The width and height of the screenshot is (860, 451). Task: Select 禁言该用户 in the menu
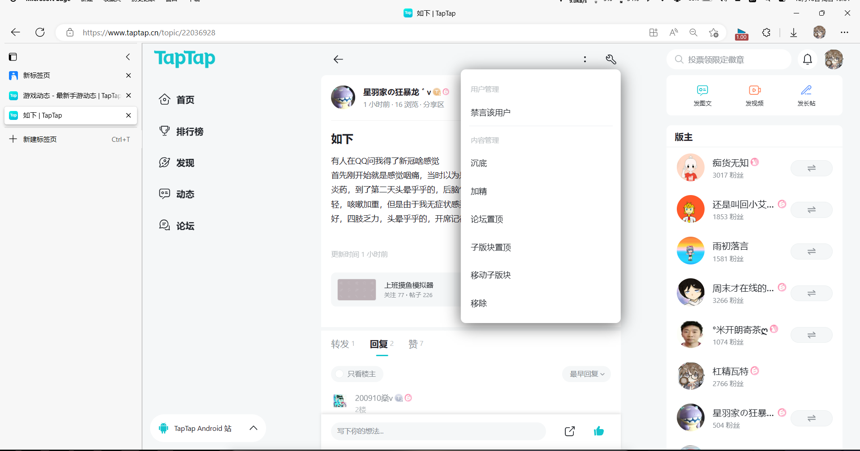click(541, 113)
